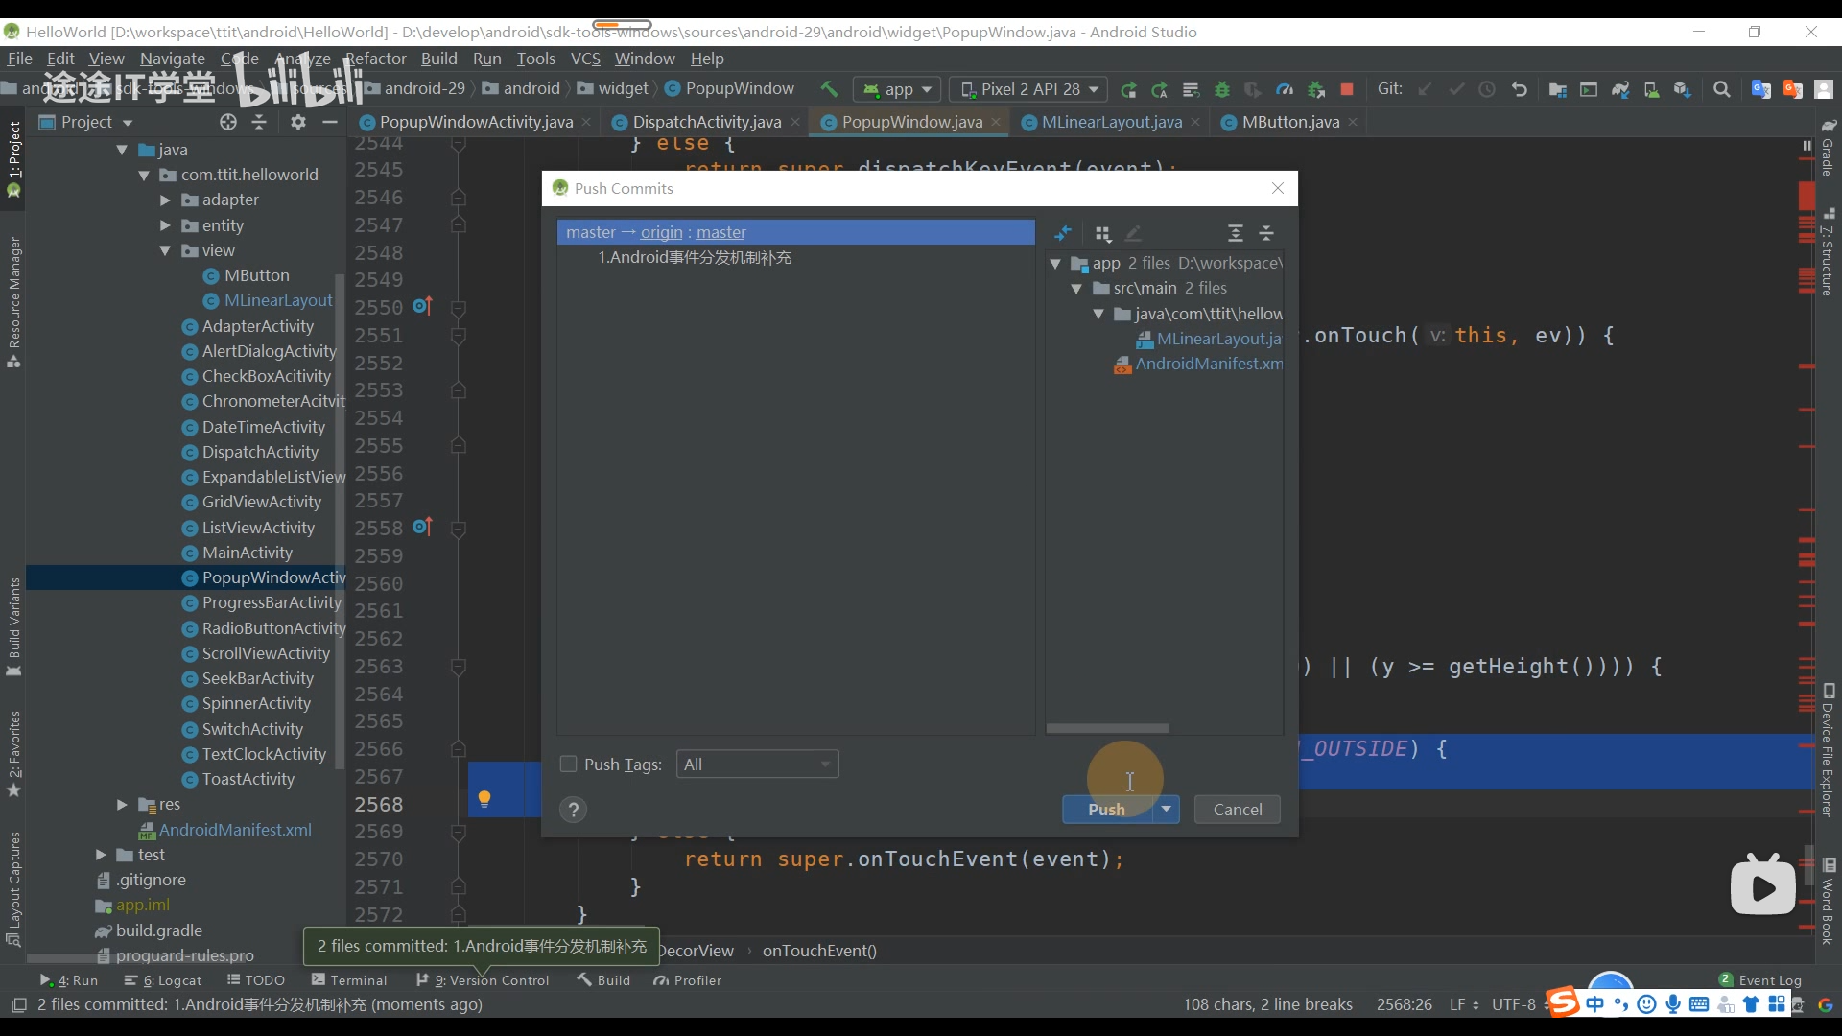The width and height of the screenshot is (1842, 1036).
Task: Click the Run app toolbar icon
Action: (x=1129, y=89)
